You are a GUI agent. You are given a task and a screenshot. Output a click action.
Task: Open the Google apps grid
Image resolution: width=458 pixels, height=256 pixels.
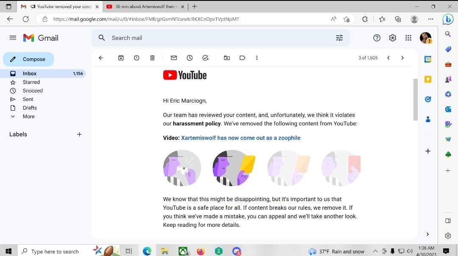coord(408,38)
